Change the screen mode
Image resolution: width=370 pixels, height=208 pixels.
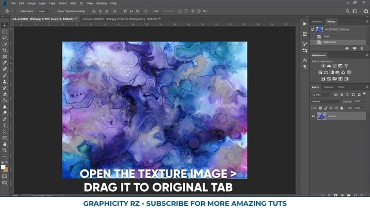tap(5, 183)
